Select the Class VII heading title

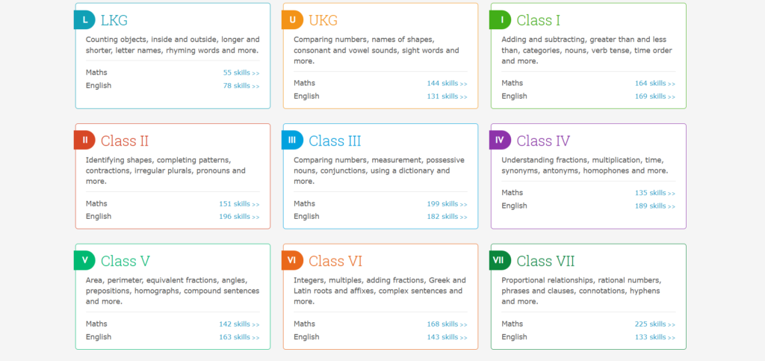[545, 261]
